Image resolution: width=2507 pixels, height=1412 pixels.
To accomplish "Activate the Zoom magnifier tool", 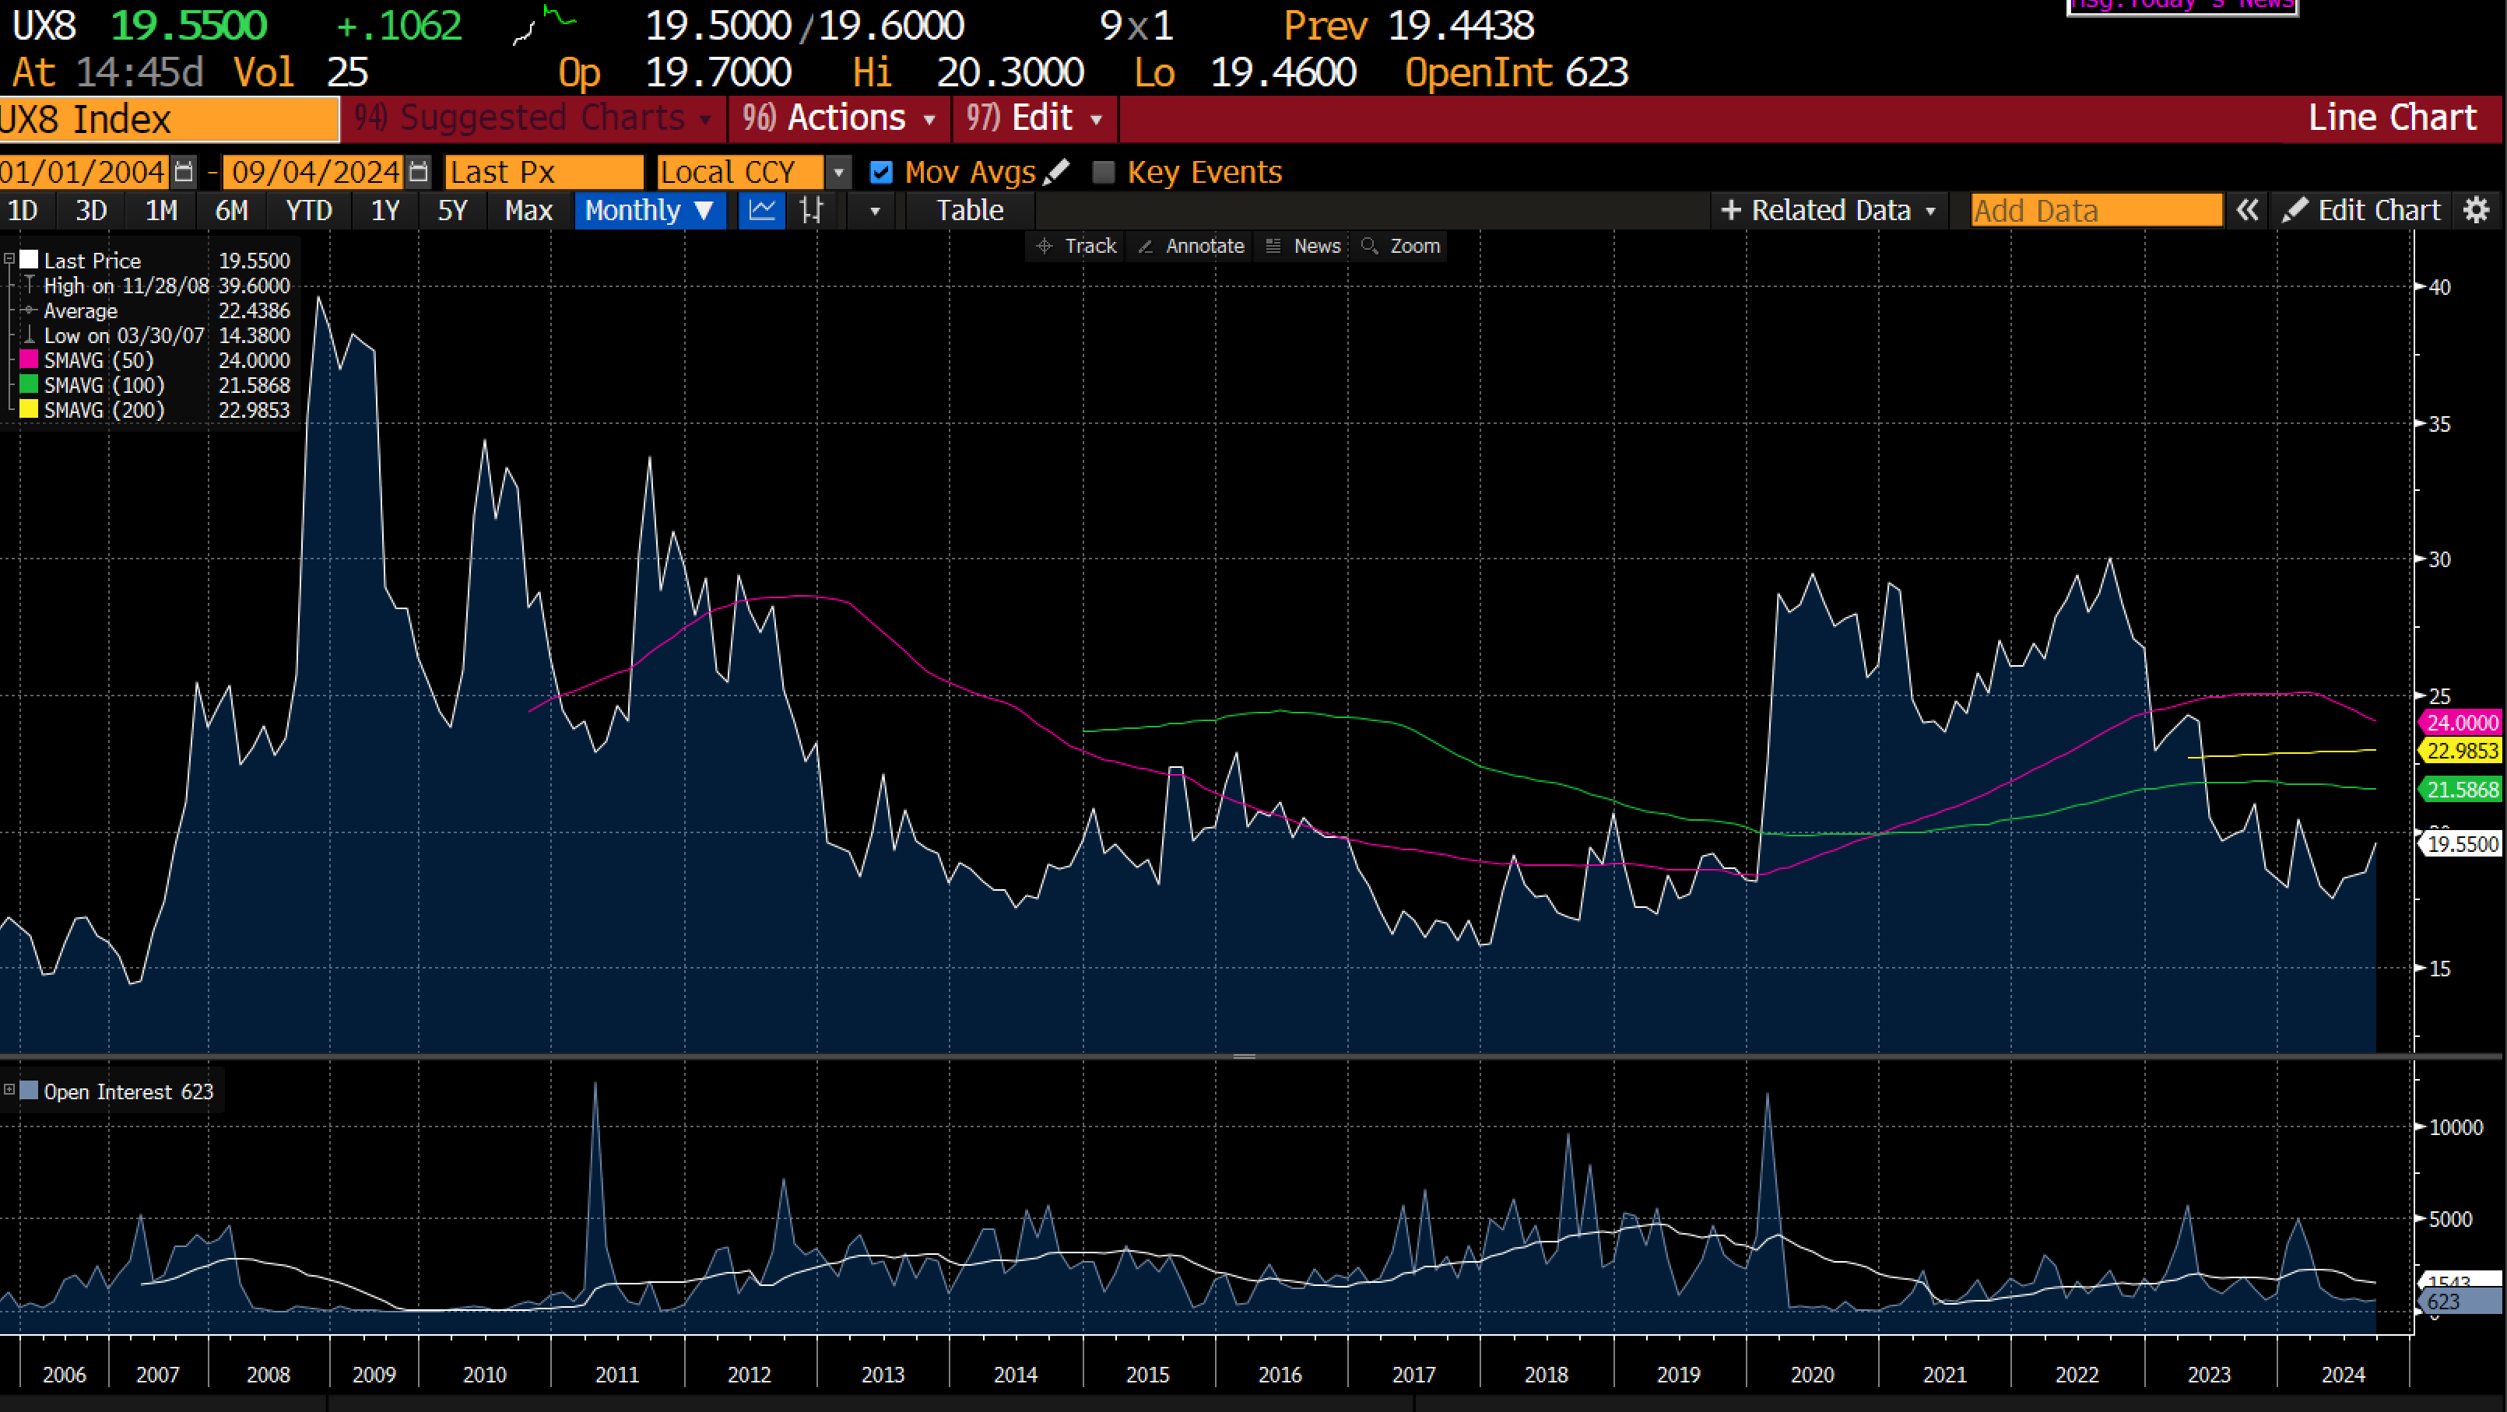I will 1402,246.
